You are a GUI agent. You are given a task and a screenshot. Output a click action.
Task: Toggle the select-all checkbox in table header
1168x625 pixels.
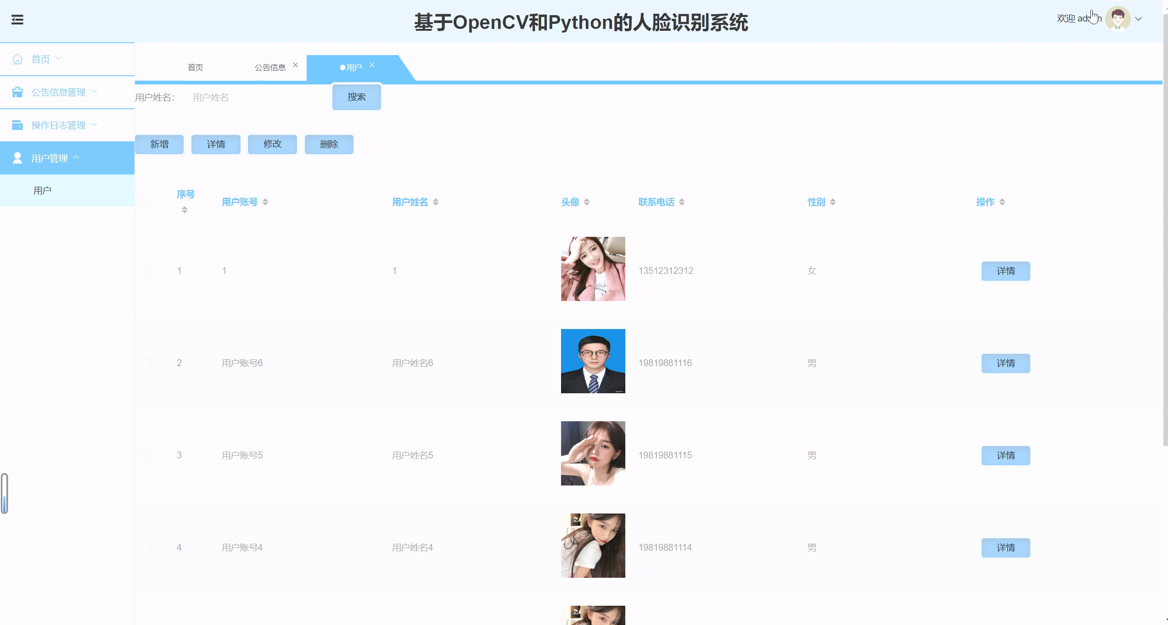146,201
